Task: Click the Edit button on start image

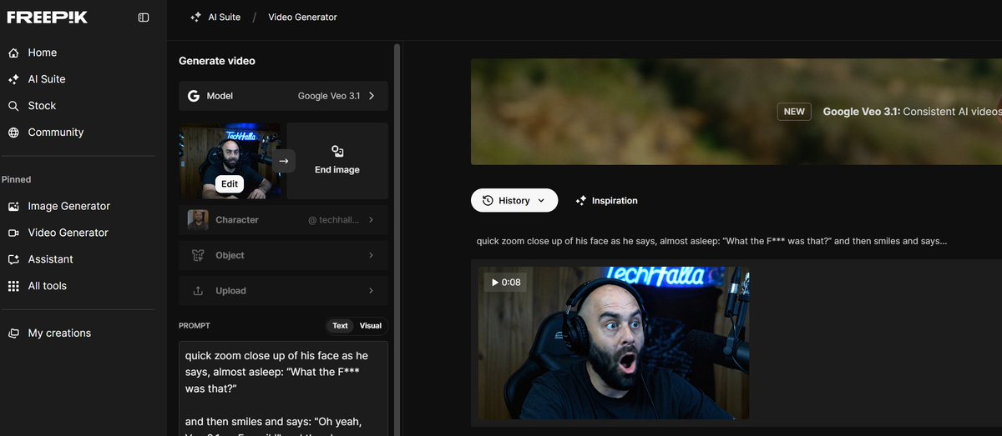Action: 230,184
